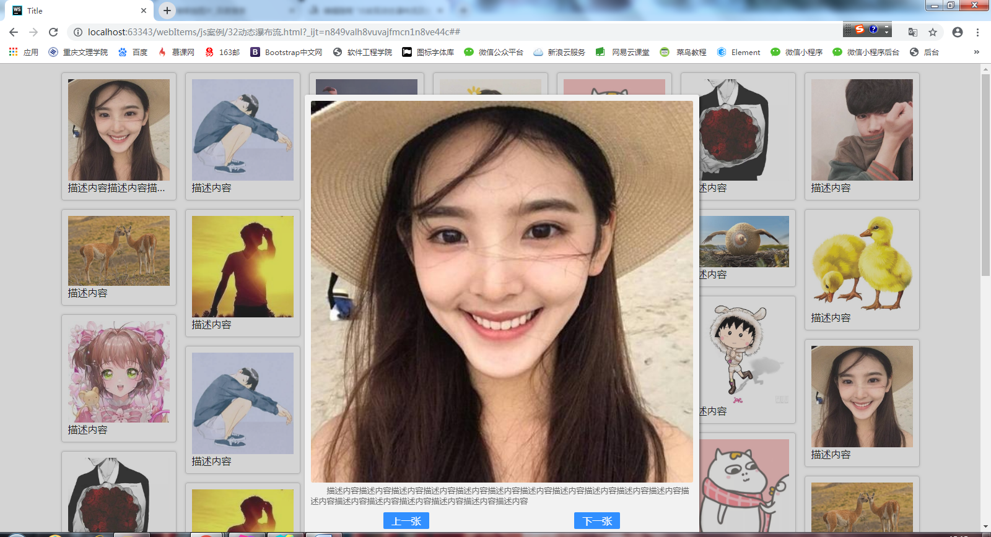The width and height of the screenshot is (991, 537).
Task: Open the anime girl with pink bows thumbnail
Action: pos(119,372)
